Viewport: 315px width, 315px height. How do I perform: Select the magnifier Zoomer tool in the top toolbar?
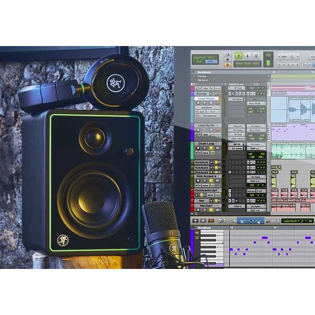coord(313,57)
